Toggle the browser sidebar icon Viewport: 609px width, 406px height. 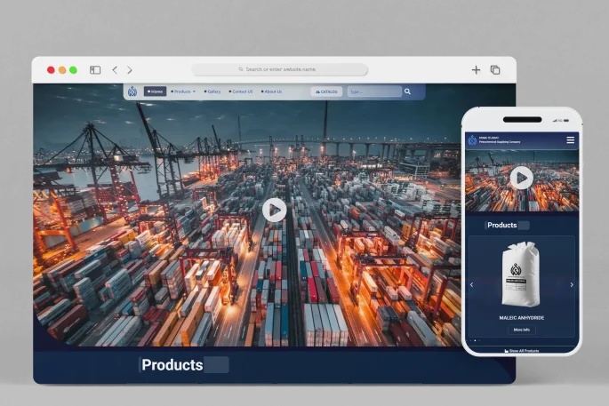pos(95,70)
